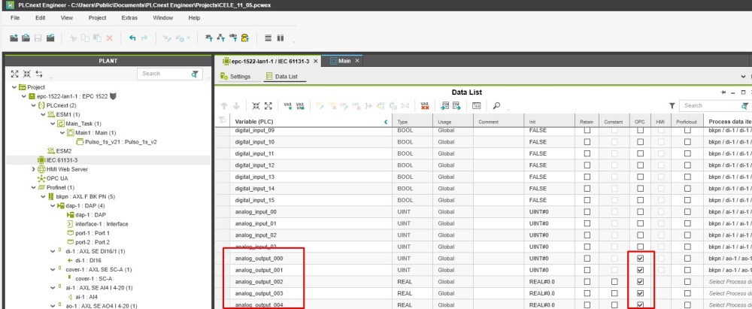Switch to the Main editor tab

coord(344,61)
